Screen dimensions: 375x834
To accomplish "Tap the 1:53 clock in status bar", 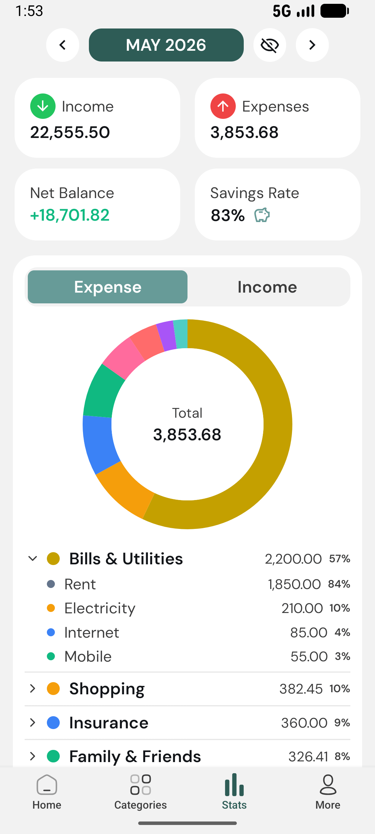I will pos(29,11).
